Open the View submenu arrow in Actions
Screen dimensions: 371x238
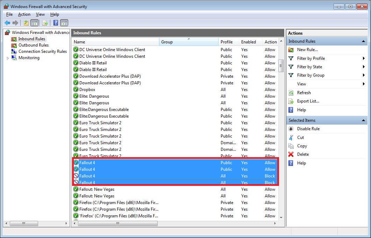pos(364,84)
